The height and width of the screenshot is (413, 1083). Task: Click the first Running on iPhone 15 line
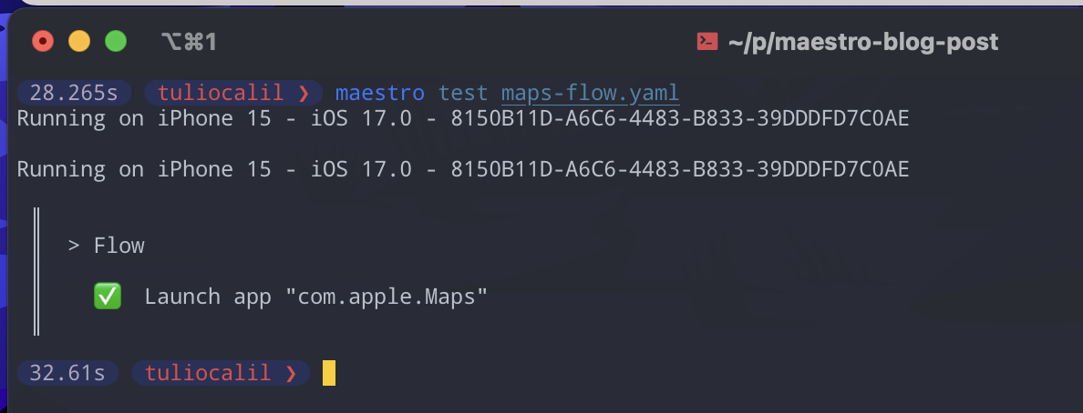click(x=463, y=118)
